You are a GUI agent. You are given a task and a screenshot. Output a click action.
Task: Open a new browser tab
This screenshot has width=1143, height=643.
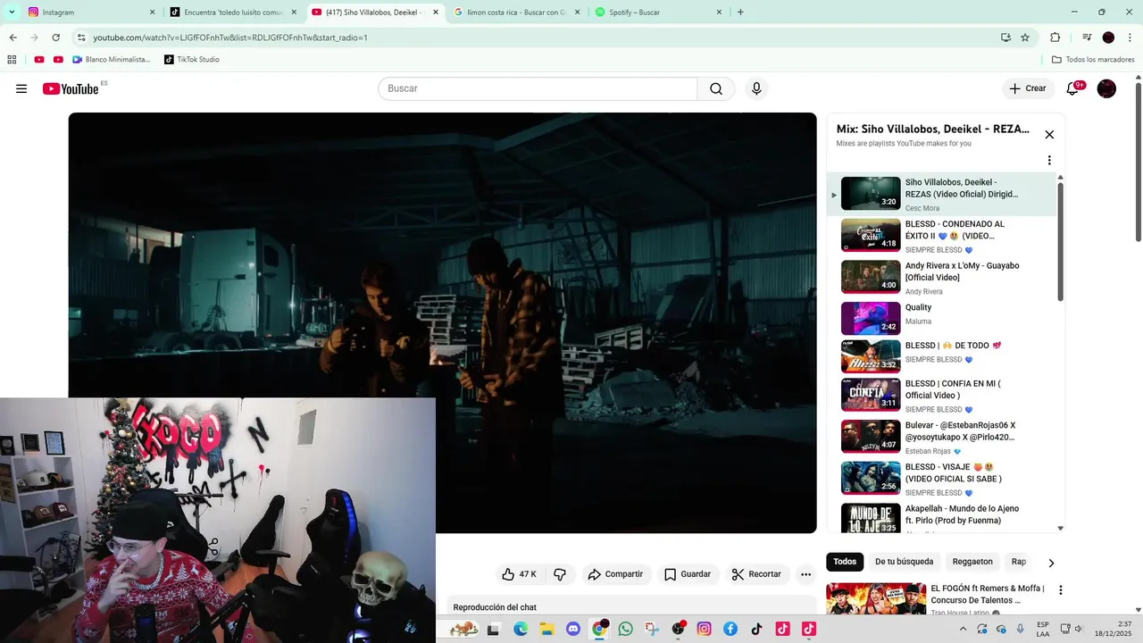tap(740, 13)
